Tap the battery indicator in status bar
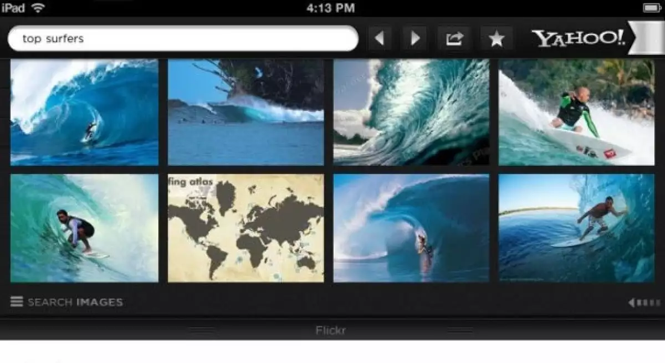Screen dimensions: 665x363 (650, 8)
